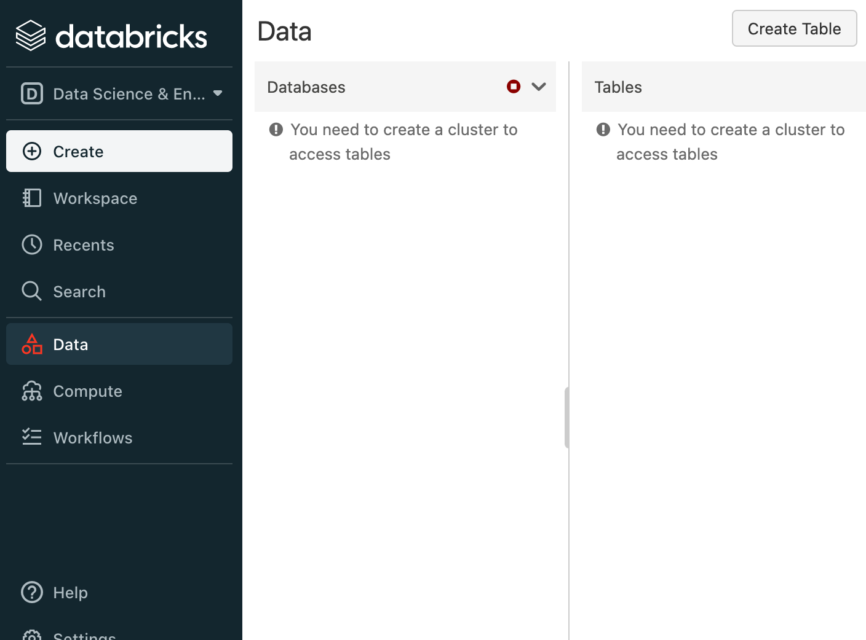This screenshot has height=640, width=866.
Task: Click the Databricks logo icon
Action: 31,36
